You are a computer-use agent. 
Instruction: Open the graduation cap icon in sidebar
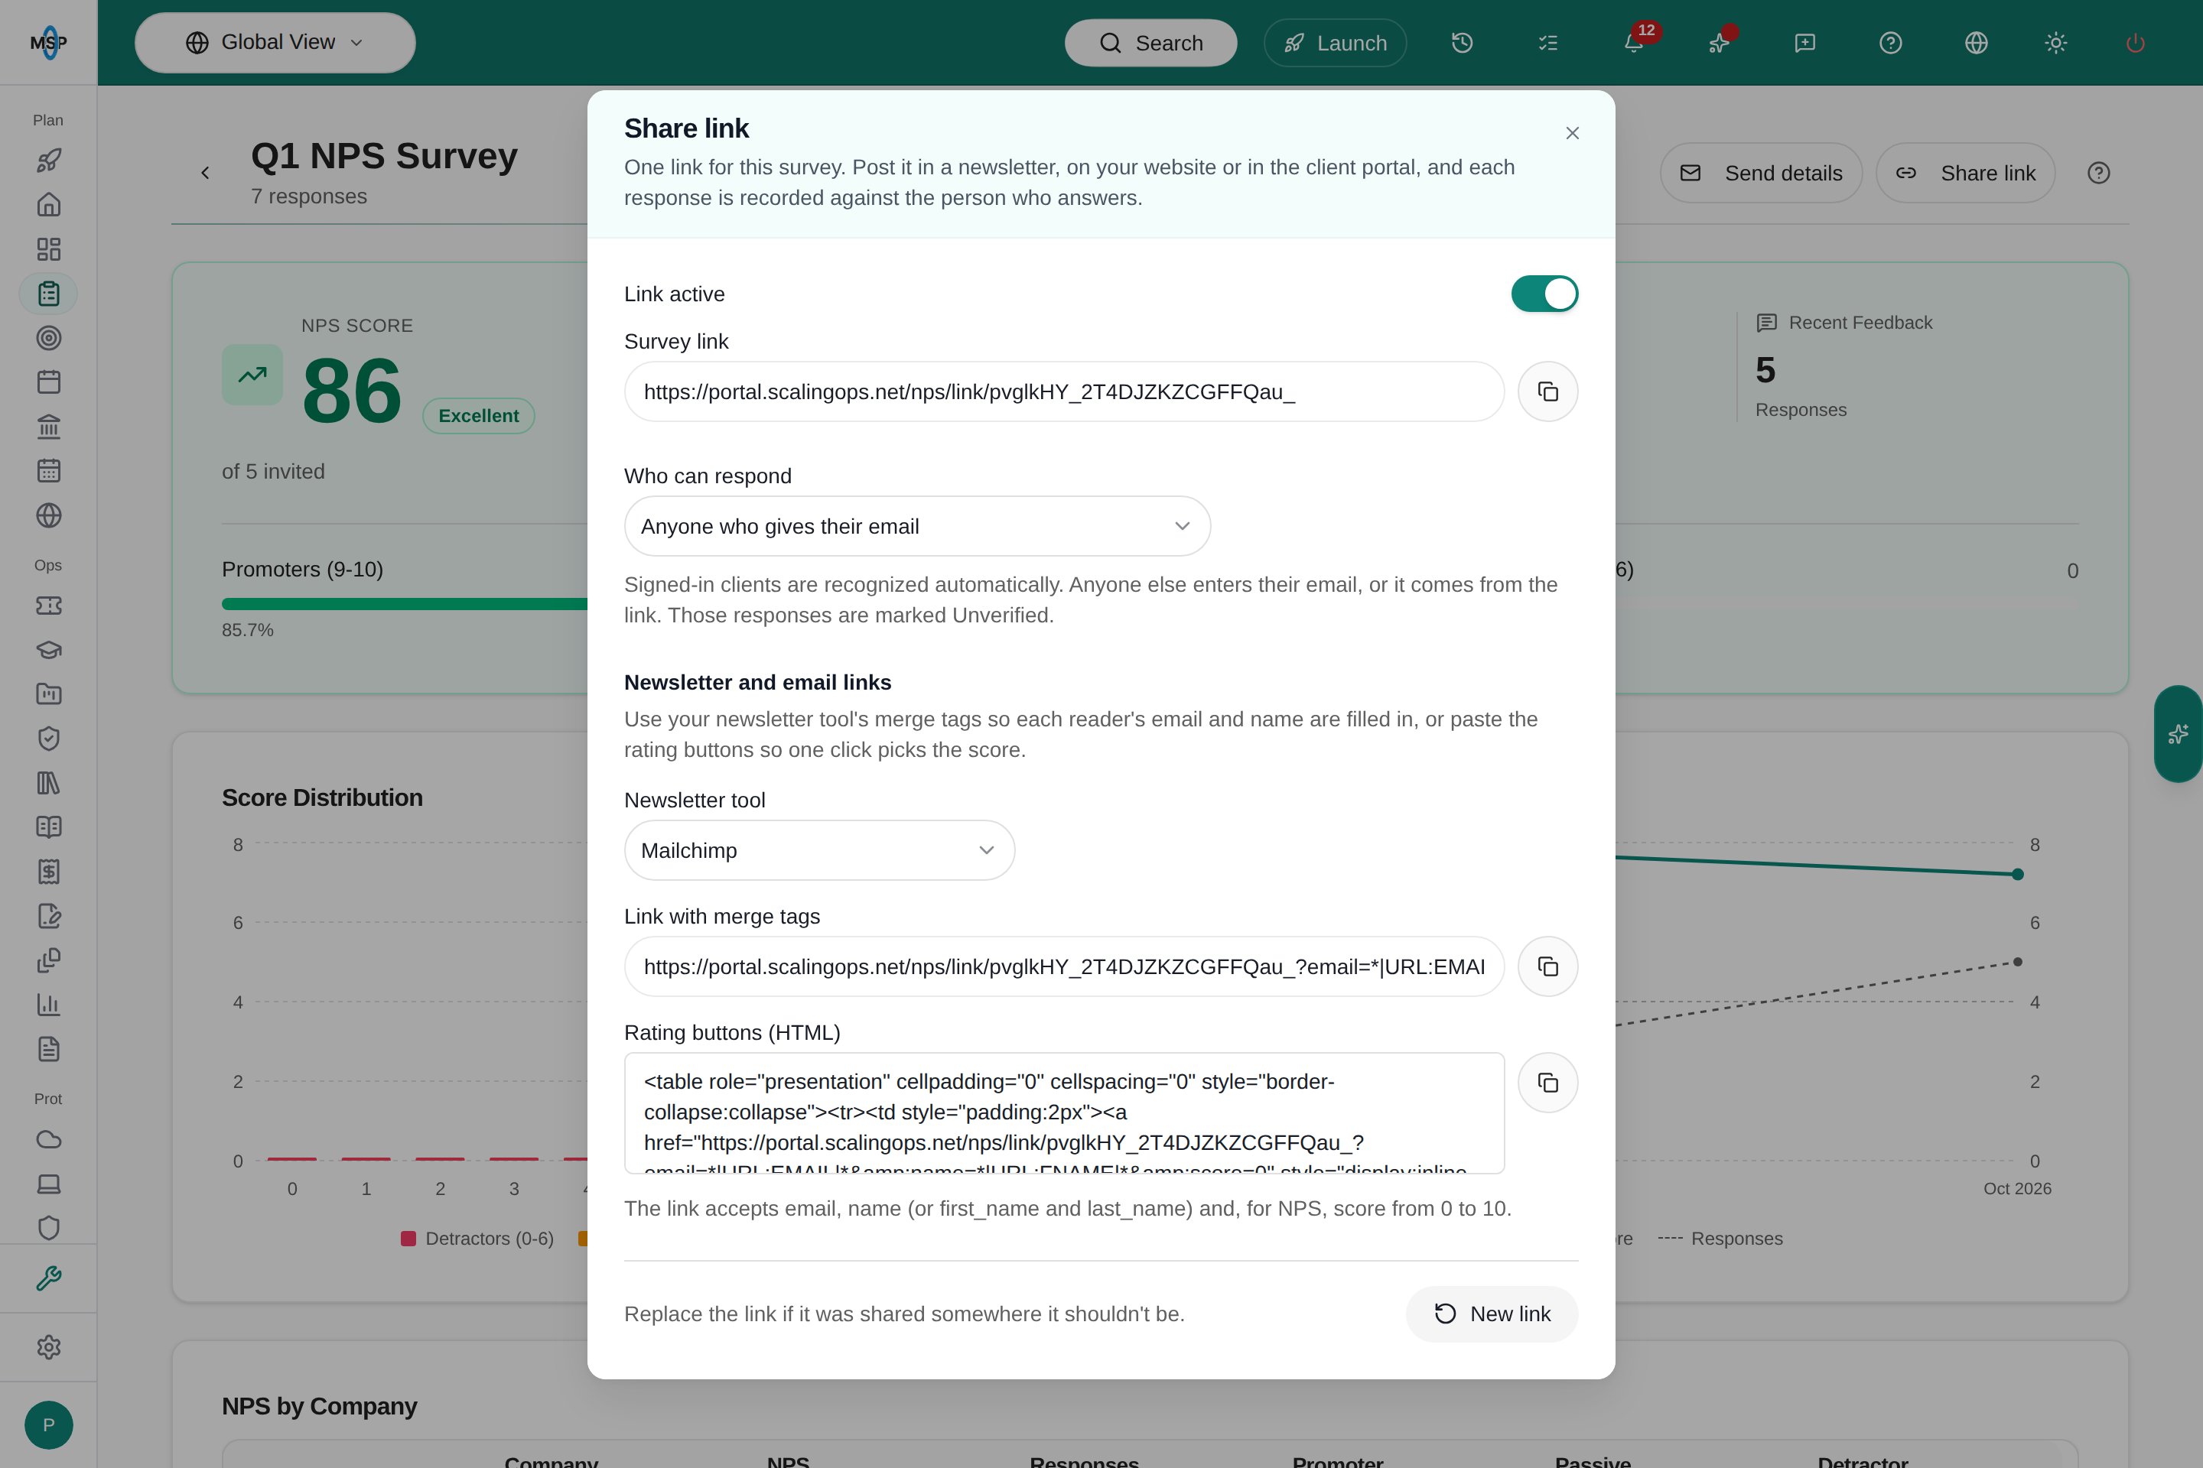tap(49, 650)
